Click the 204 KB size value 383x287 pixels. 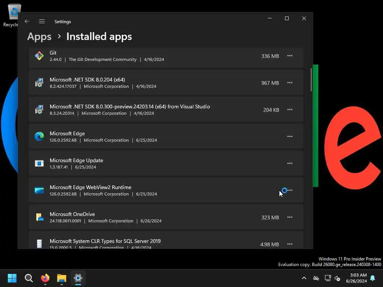click(271, 110)
